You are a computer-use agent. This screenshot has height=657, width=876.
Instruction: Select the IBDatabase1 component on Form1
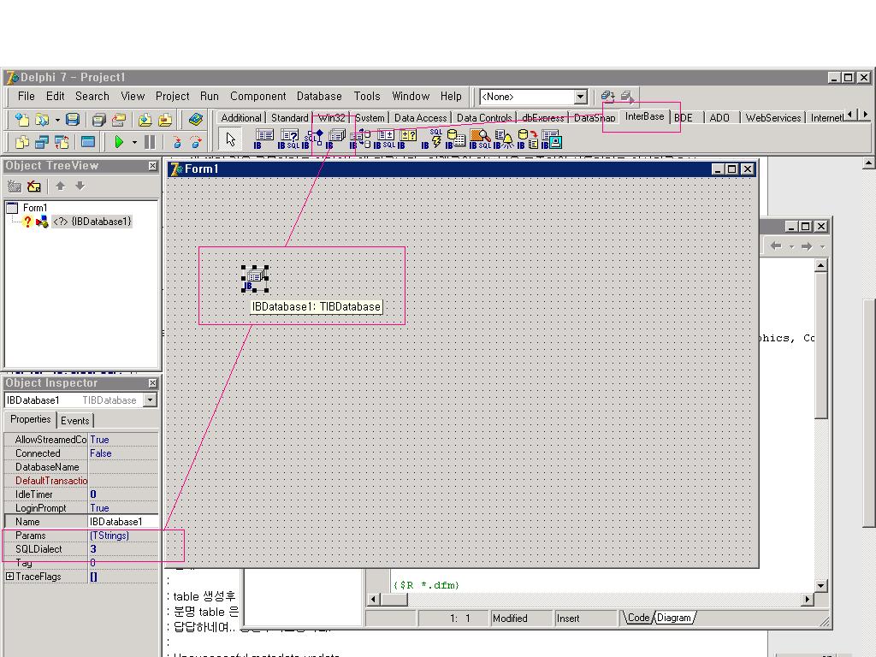pyautogui.click(x=255, y=279)
